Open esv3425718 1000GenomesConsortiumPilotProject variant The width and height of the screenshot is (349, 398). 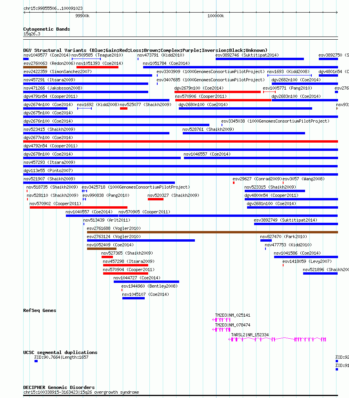tap(85, 191)
